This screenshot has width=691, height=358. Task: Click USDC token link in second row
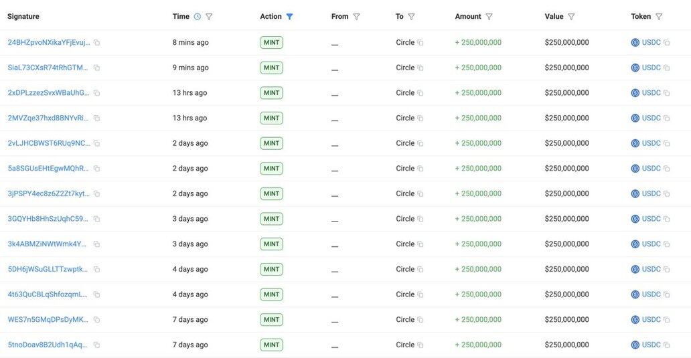point(651,68)
